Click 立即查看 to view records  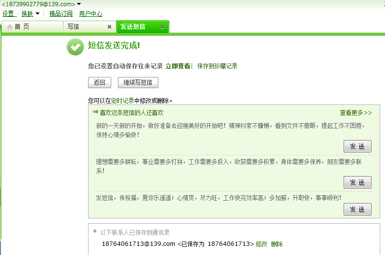(x=178, y=66)
